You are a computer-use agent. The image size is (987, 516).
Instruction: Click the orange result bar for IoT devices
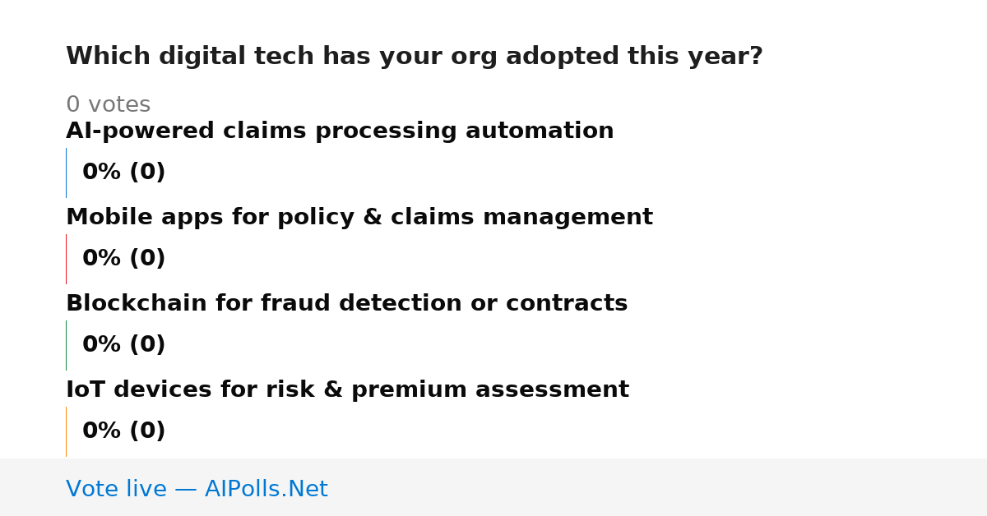click(x=66, y=431)
